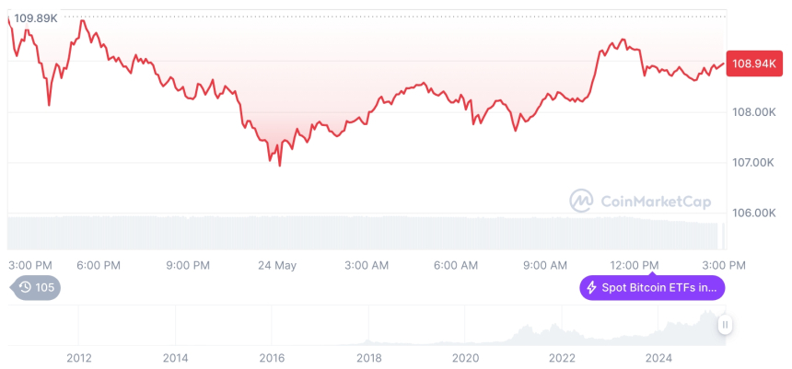Jump to 2020 on the overview timeline
792x369 pixels.
[x=466, y=358]
